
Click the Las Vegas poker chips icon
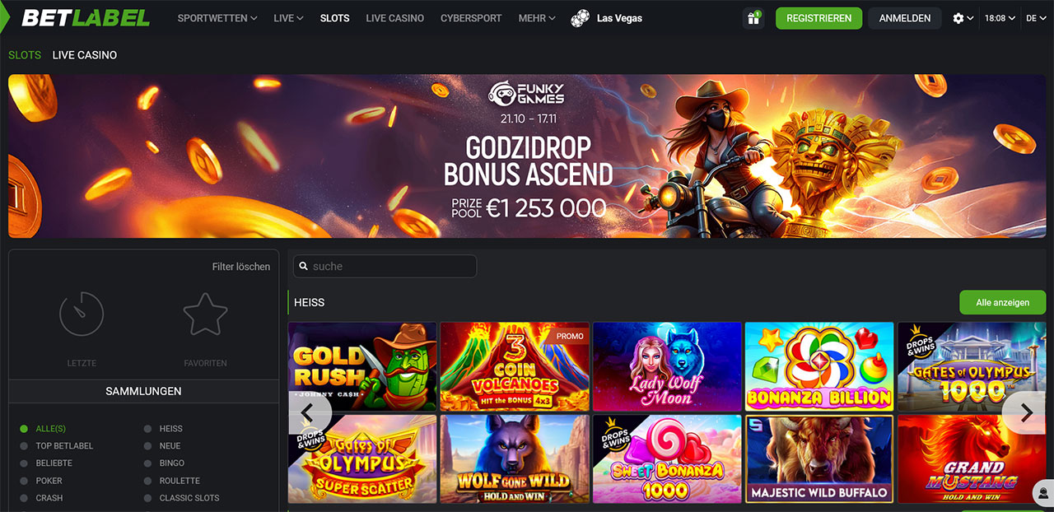581,18
